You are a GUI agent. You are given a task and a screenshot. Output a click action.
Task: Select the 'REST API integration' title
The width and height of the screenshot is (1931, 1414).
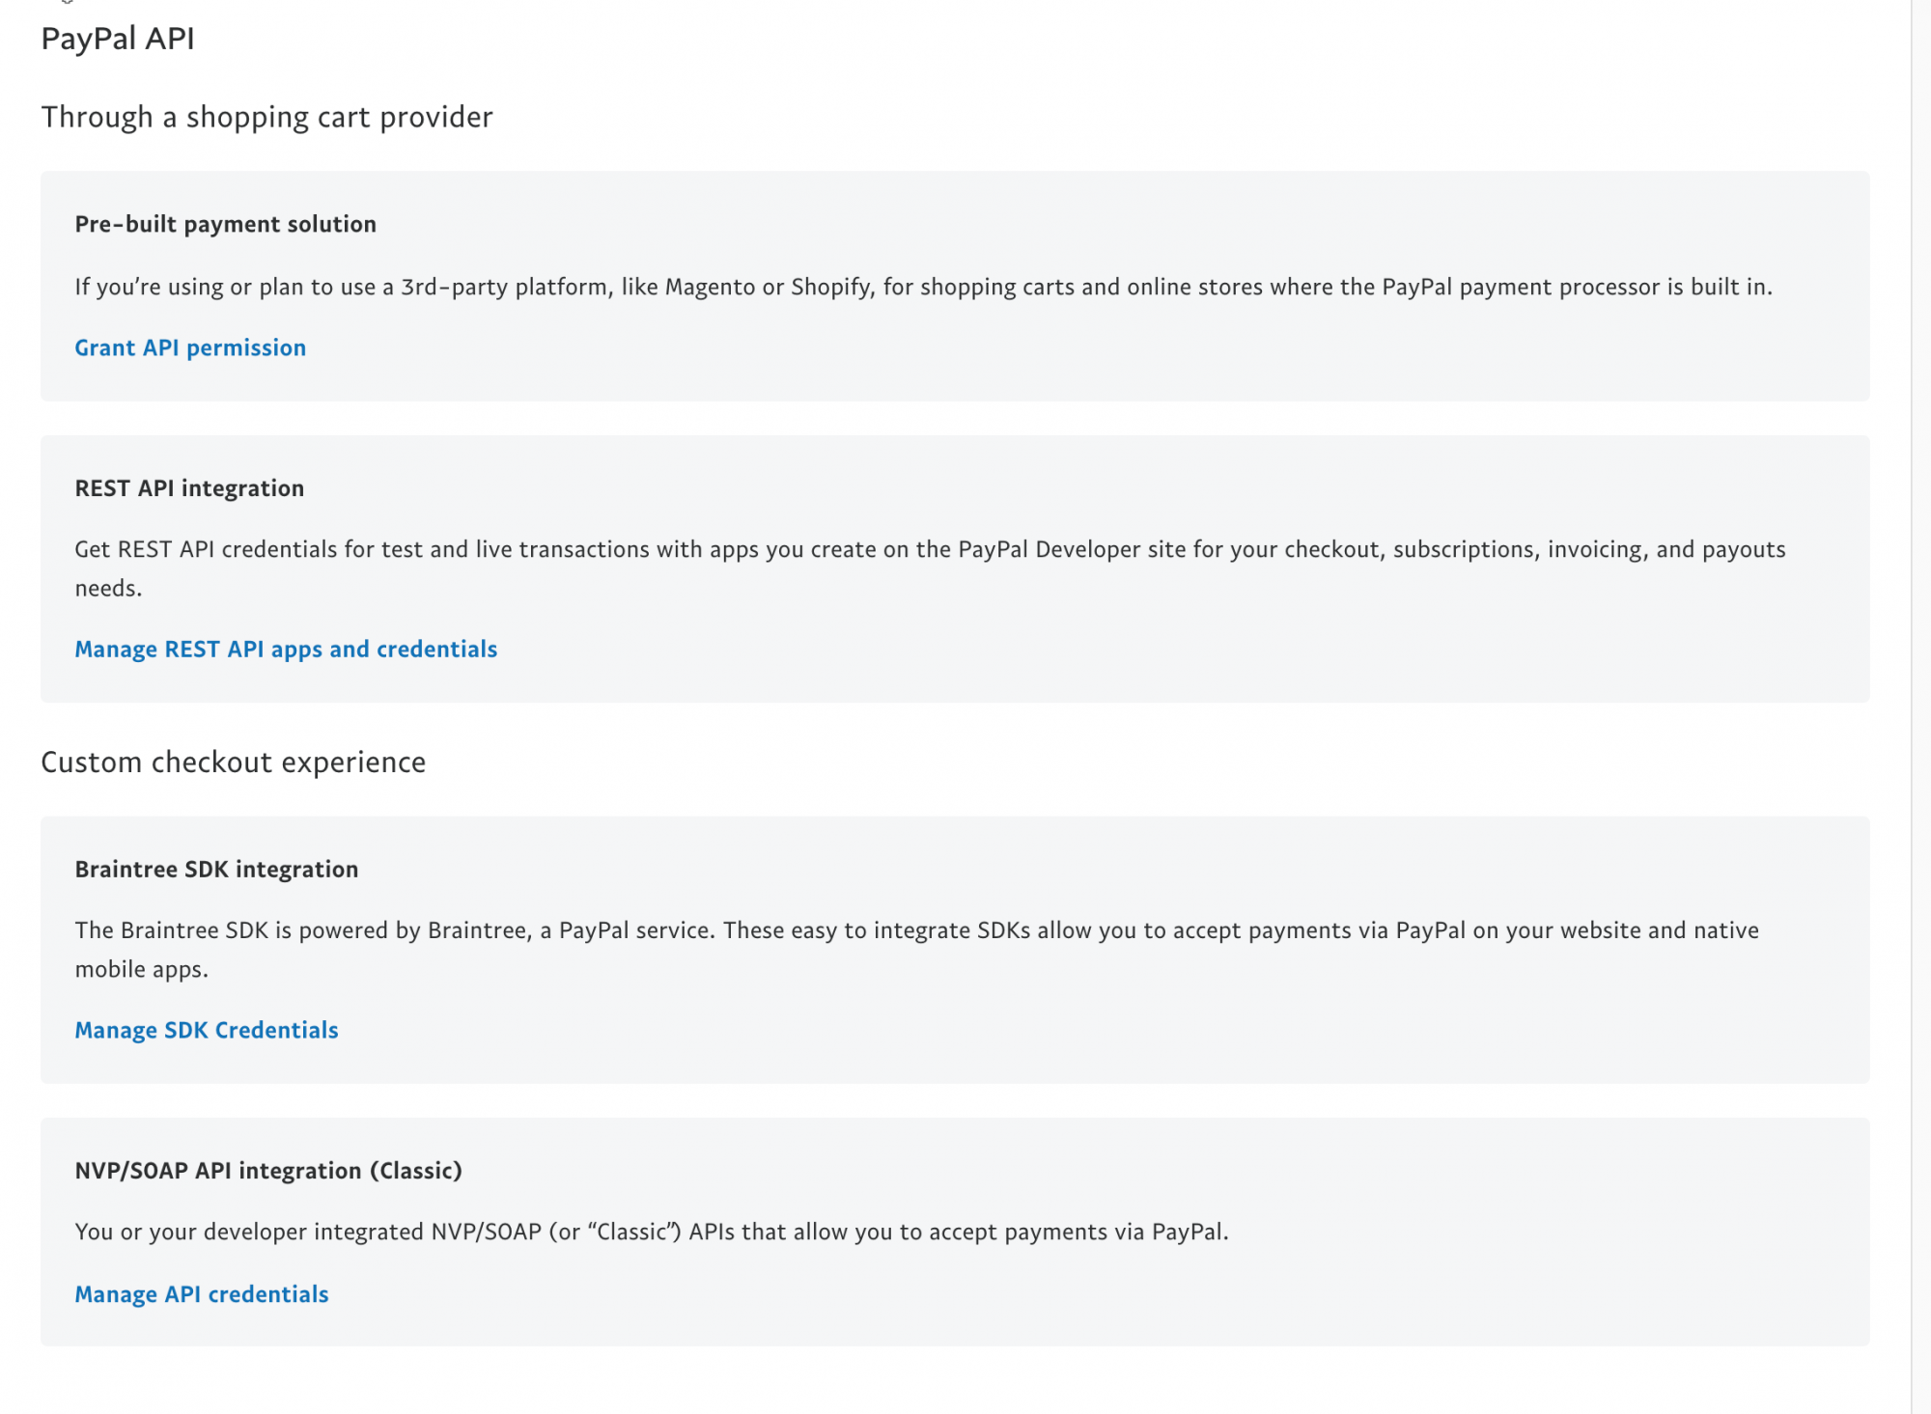(x=189, y=488)
